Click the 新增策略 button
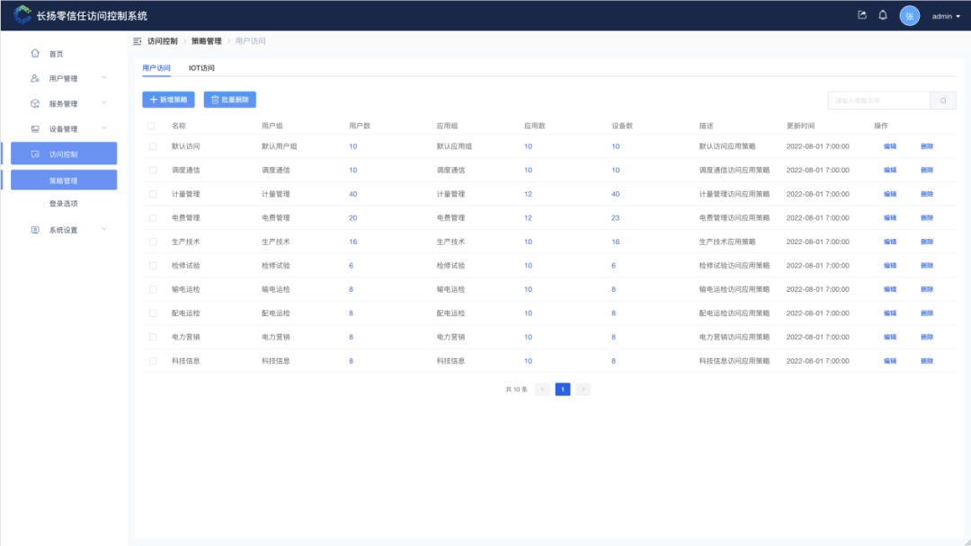The image size is (971, 546). coord(168,100)
